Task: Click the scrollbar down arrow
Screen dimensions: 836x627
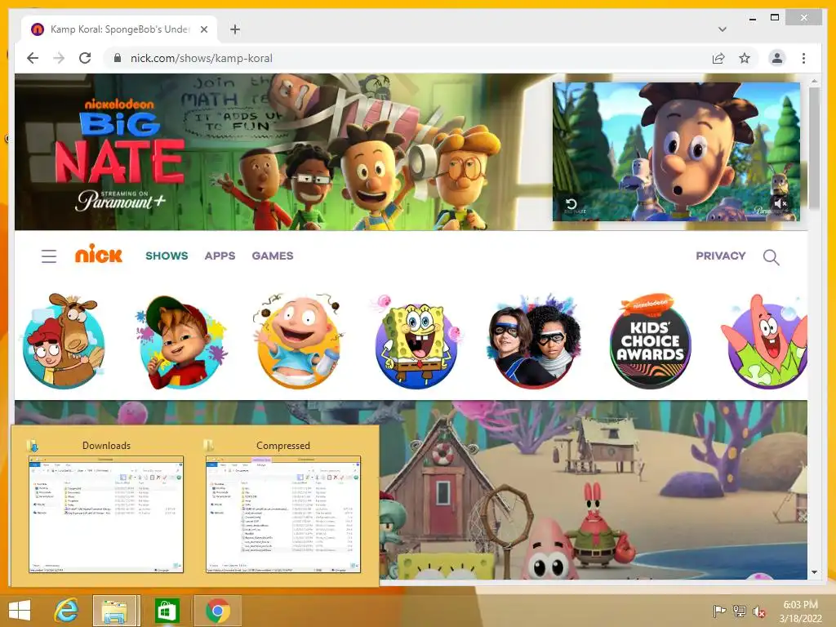Action: point(814,572)
